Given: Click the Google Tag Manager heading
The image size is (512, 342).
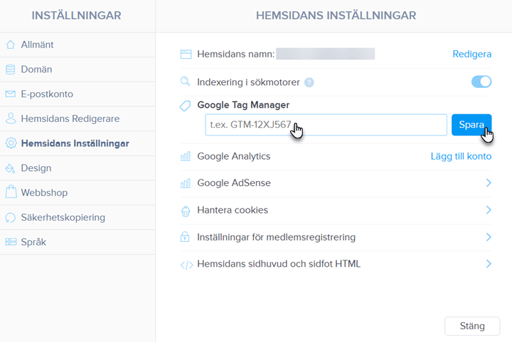Looking at the screenshot, I should tap(243, 105).
